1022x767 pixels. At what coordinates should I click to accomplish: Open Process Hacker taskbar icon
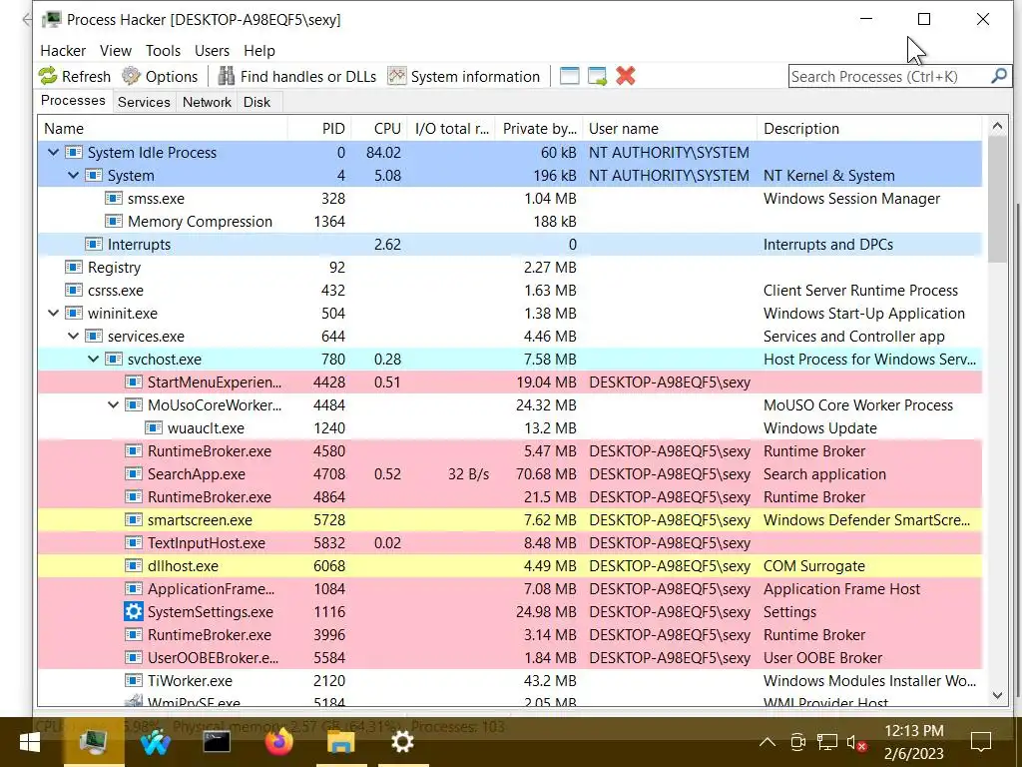(x=93, y=742)
